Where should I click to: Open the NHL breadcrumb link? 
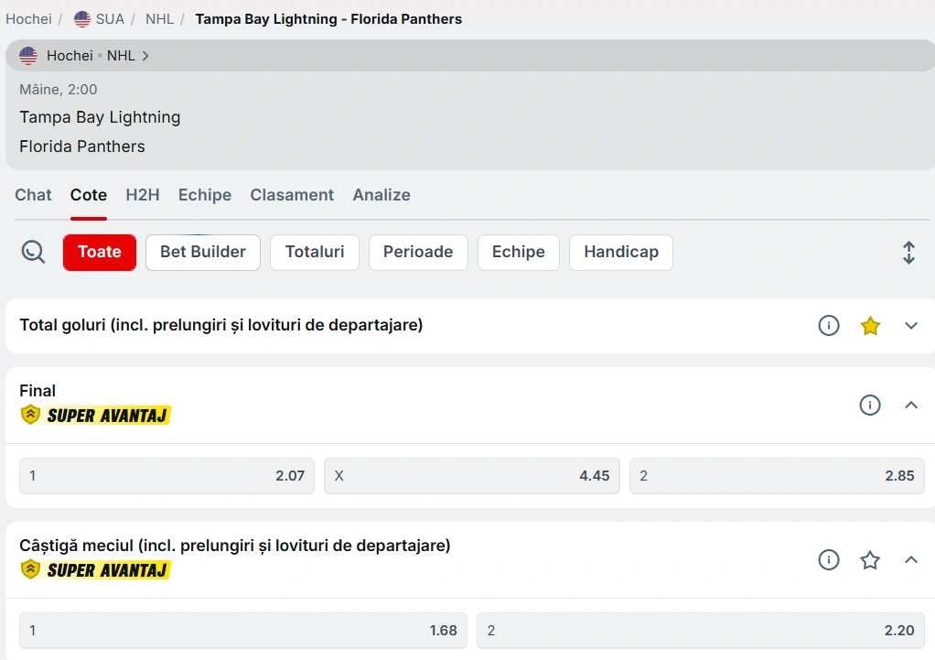[x=159, y=19]
